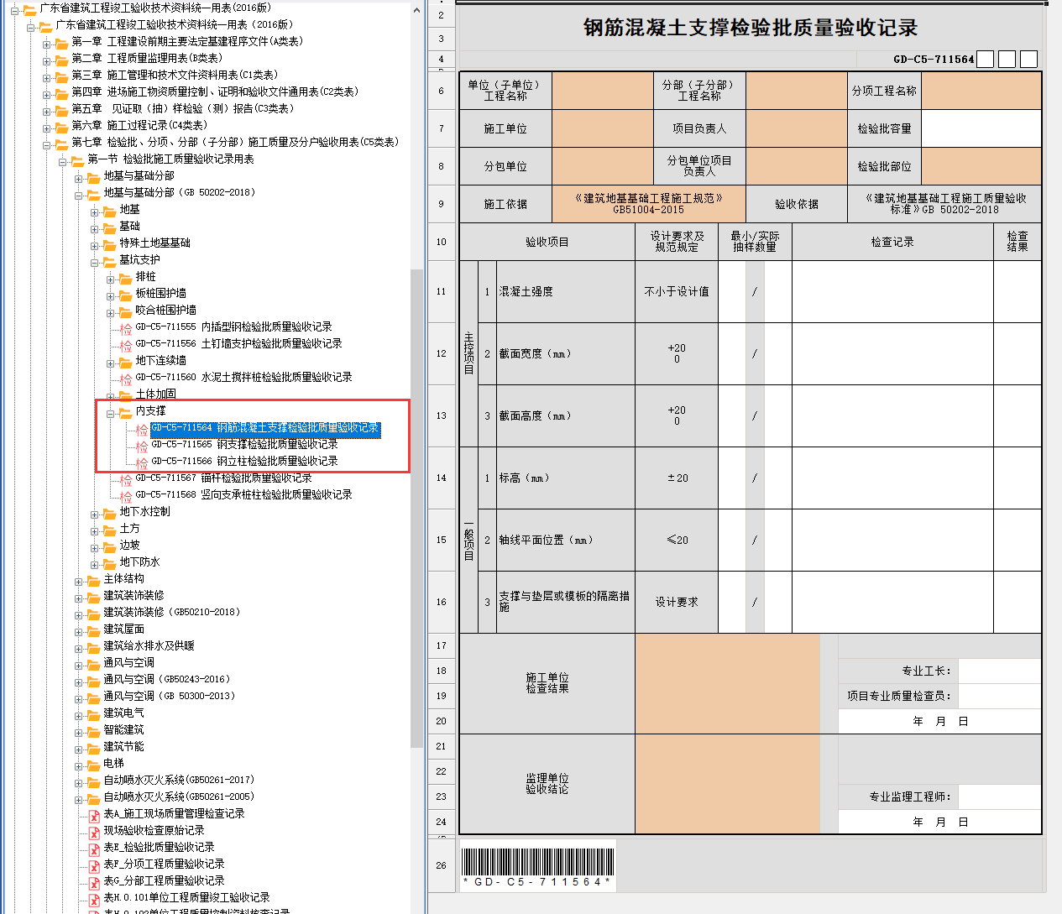The width and height of the screenshot is (1062, 914).
Task: Collapse the 内支撑 tree node
Action: (x=111, y=412)
